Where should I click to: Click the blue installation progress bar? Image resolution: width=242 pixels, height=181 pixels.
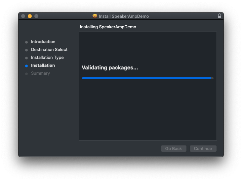(x=148, y=78)
